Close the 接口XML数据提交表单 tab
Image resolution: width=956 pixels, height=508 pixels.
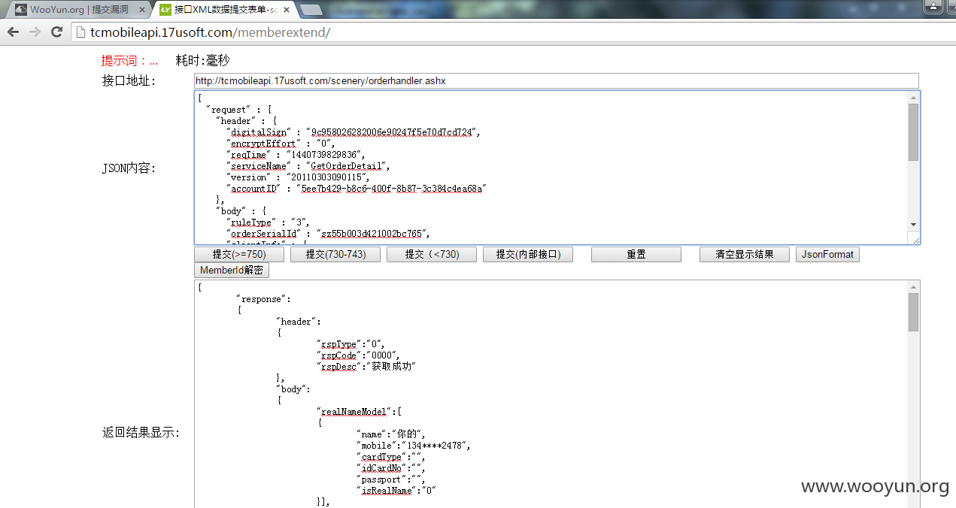(x=286, y=10)
